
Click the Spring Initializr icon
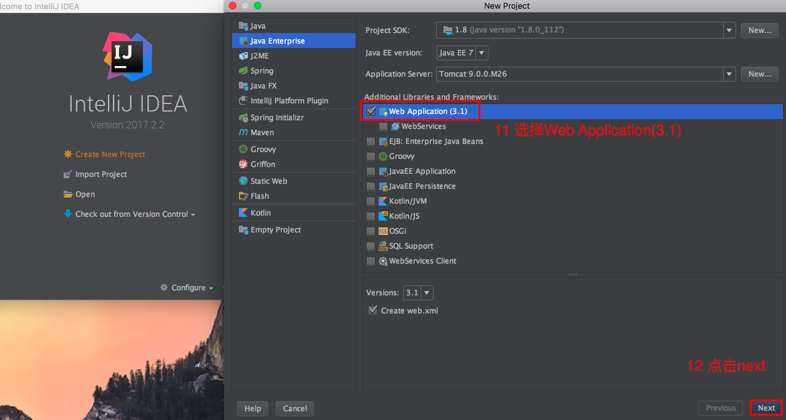(x=243, y=118)
